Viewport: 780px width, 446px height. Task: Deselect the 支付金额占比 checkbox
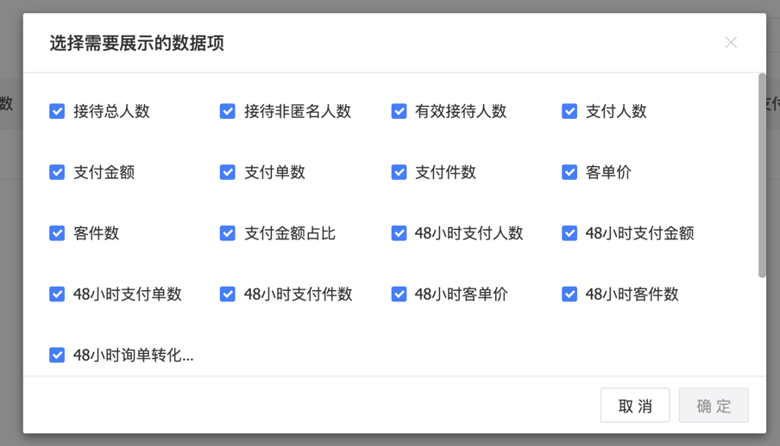(228, 233)
